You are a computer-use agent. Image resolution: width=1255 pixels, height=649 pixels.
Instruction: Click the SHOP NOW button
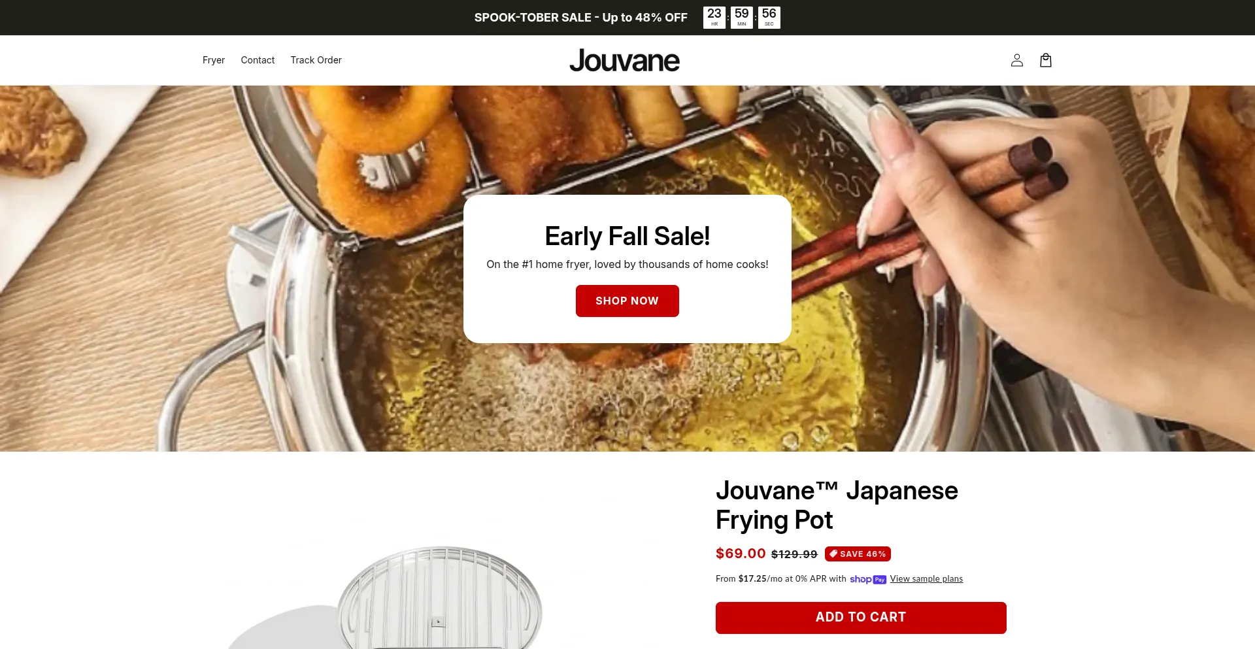pos(627,301)
